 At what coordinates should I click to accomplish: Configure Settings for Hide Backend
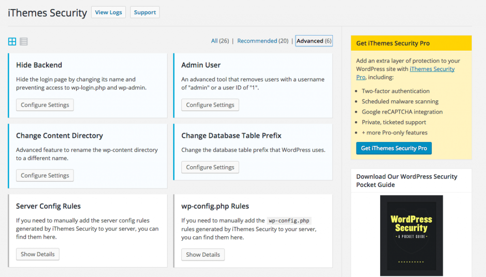point(45,105)
